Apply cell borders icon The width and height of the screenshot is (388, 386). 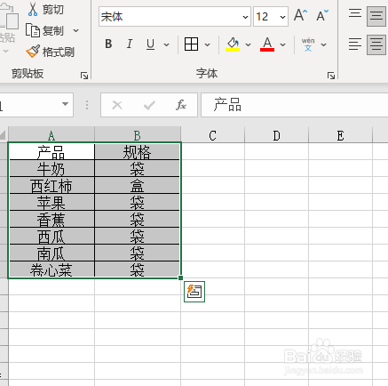(x=191, y=44)
